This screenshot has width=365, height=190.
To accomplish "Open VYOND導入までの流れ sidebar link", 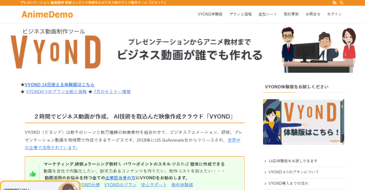I will click(x=288, y=183).
